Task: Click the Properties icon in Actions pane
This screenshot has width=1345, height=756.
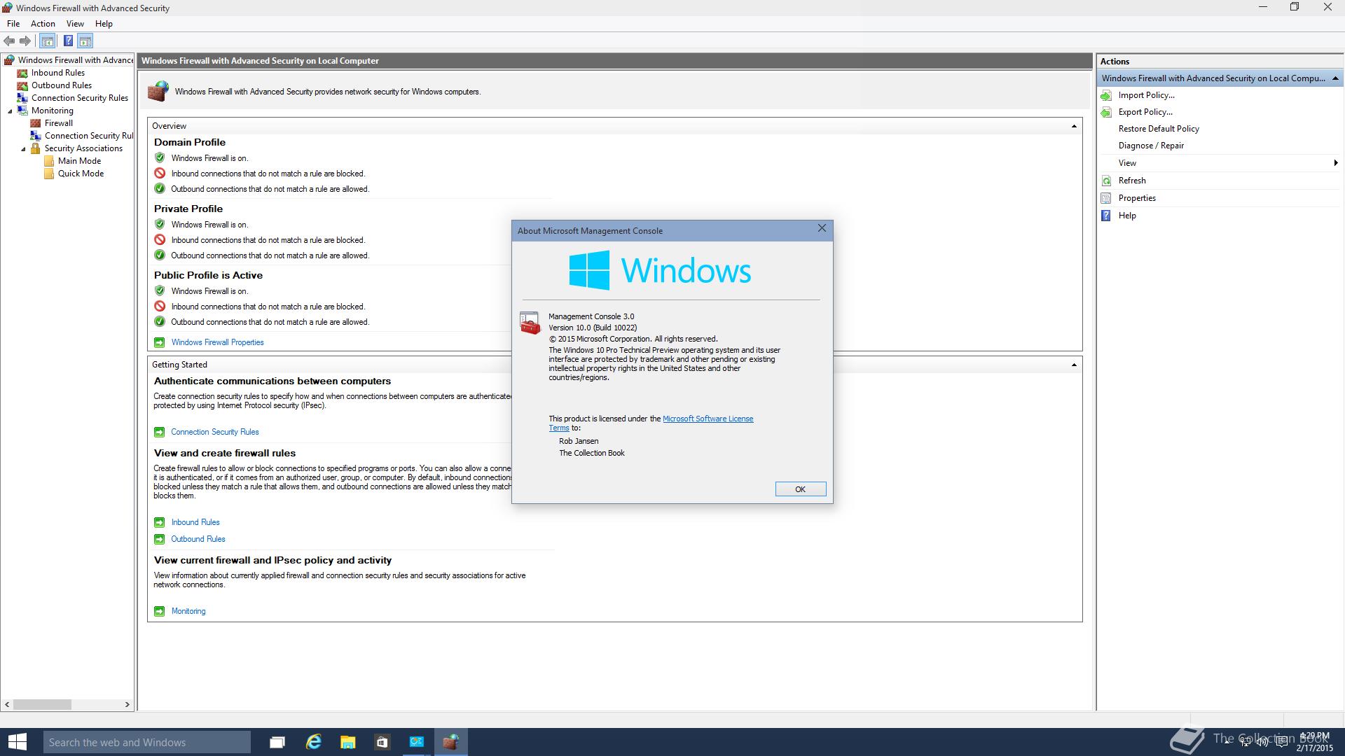Action: pyautogui.click(x=1106, y=198)
